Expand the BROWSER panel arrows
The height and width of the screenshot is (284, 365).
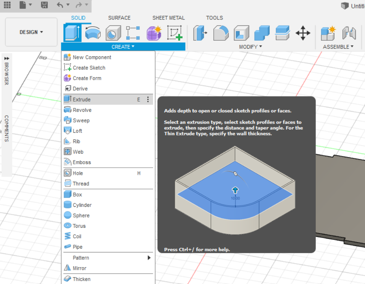(7, 58)
